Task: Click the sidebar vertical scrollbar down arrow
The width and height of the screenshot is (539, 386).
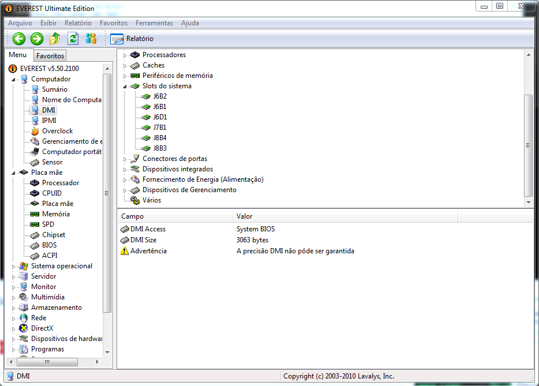Action: pyautogui.click(x=107, y=352)
